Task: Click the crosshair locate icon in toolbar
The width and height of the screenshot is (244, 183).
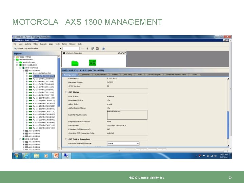Action: [87, 48]
